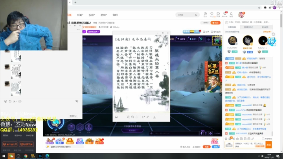The image size is (283, 159).
Task: Open WeChat from the Windows taskbar
Action: (11, 156)
